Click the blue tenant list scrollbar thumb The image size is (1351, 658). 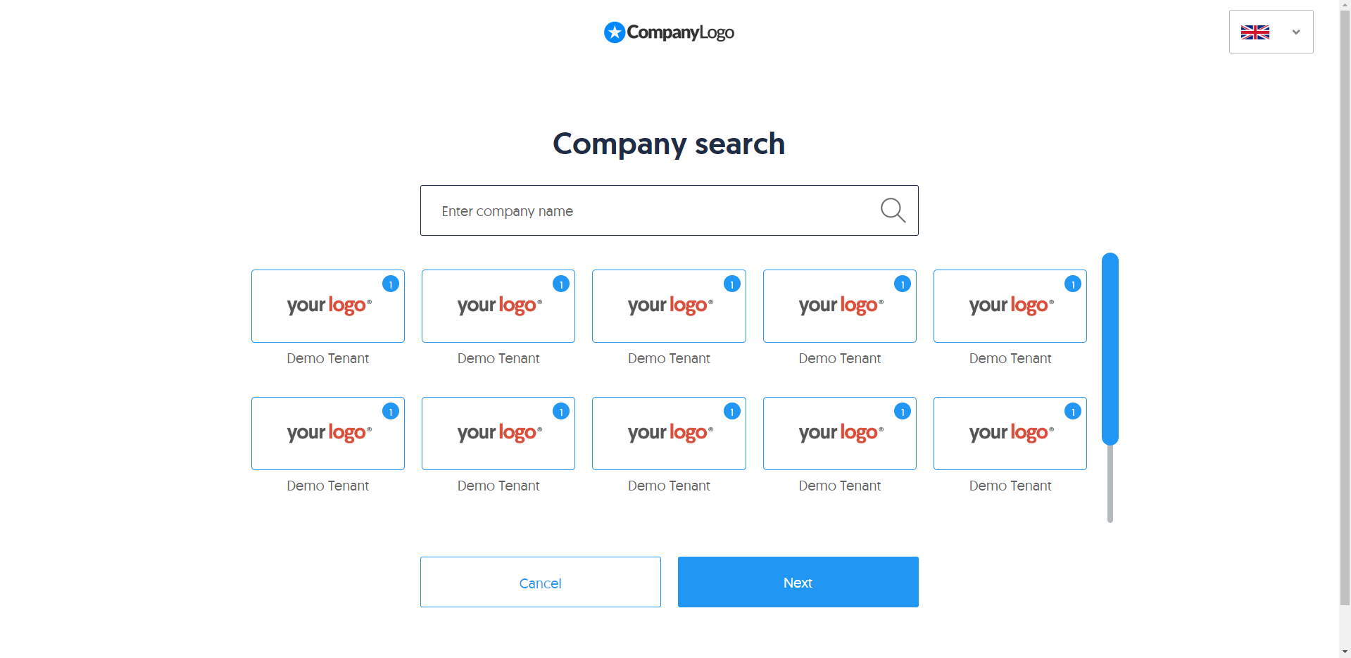pos(1110,348)
